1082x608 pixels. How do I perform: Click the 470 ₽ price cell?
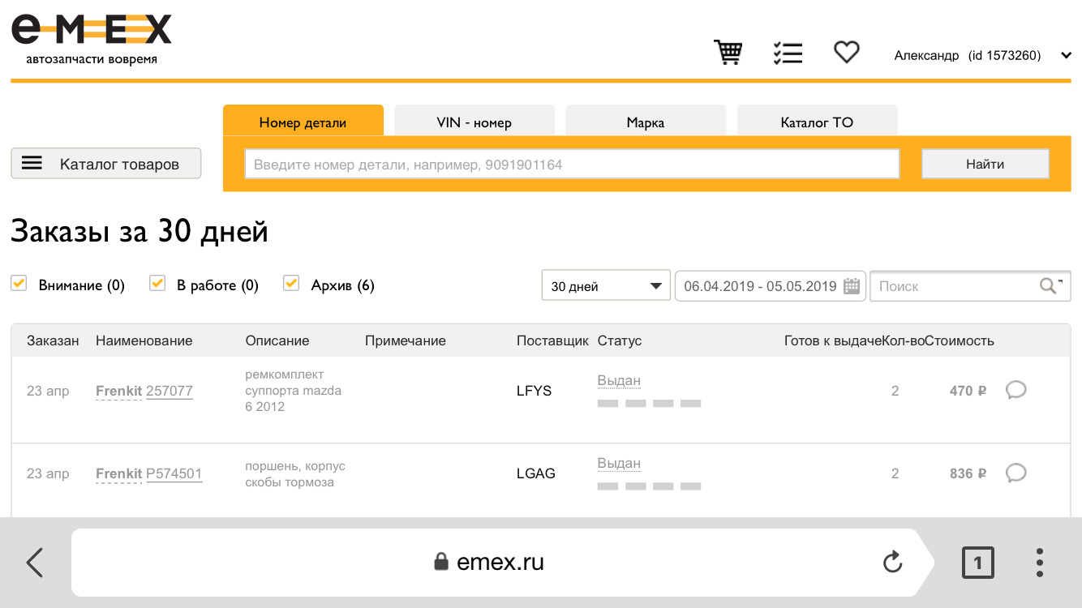[968, 391]
